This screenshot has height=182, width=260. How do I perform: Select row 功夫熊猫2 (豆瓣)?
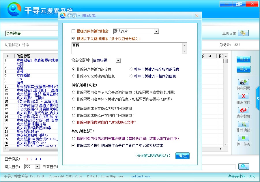pyautogui.click(x=31, y=98)
